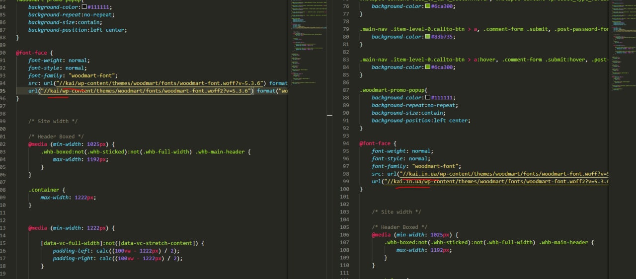Click @font-face rule in the left pane

[x=31, y=53]
